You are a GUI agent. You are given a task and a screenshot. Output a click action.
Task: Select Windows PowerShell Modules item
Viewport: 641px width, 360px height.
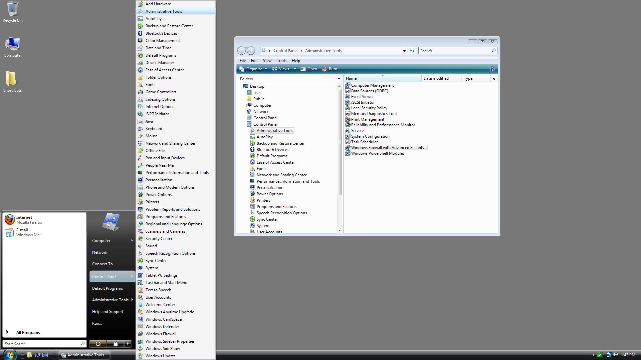click(x=375, y=153)
